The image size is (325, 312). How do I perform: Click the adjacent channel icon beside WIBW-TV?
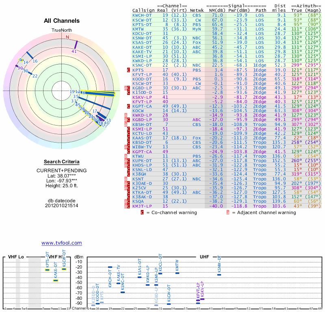pos(126,147)
